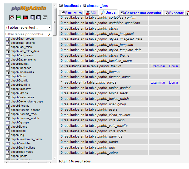
Task: Open phpbb3forums_track table in sidebar
Action: pos(24,114)
